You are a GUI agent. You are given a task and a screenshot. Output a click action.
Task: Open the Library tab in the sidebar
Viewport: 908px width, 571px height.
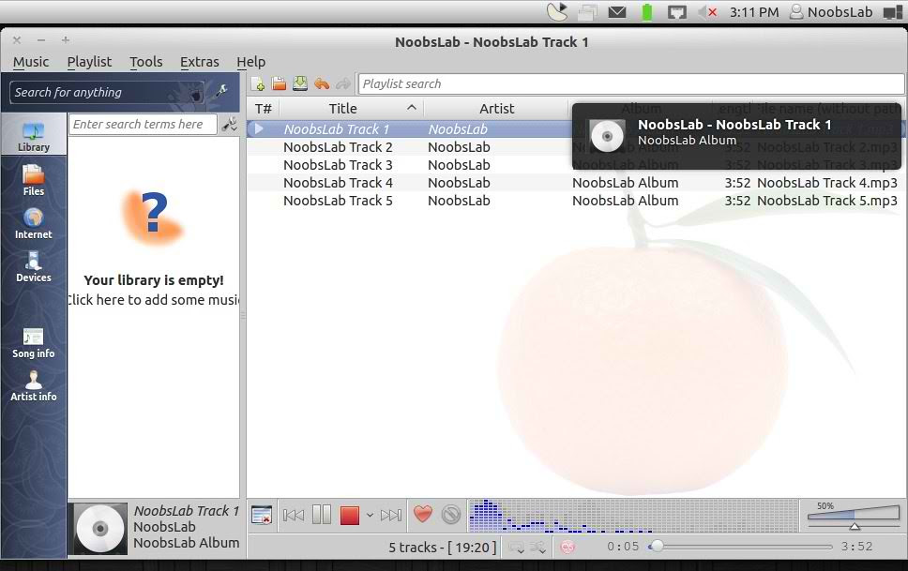tap(34, 136)
